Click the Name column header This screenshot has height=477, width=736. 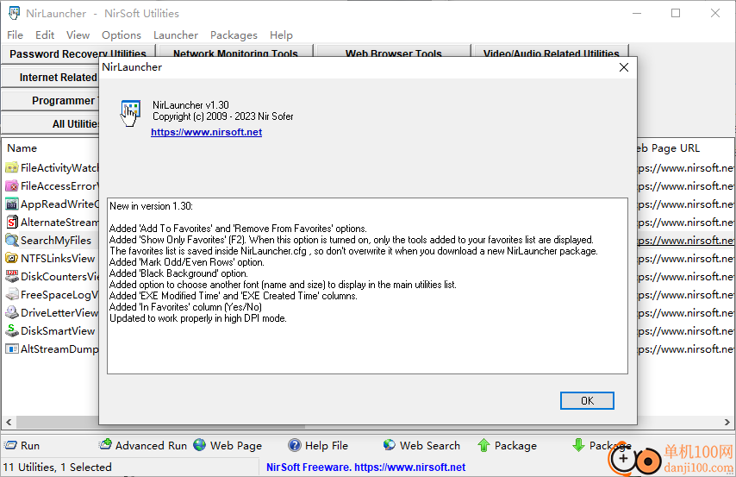click(22, 148)
